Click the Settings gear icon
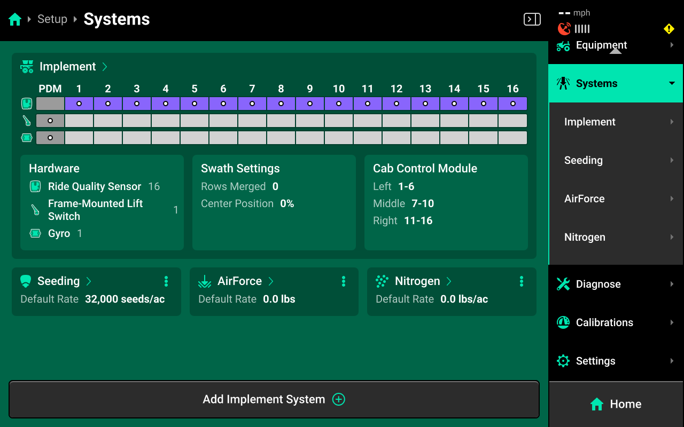Image resolution: width=684 pixels, height=427 pixels. tap(562, 361)
